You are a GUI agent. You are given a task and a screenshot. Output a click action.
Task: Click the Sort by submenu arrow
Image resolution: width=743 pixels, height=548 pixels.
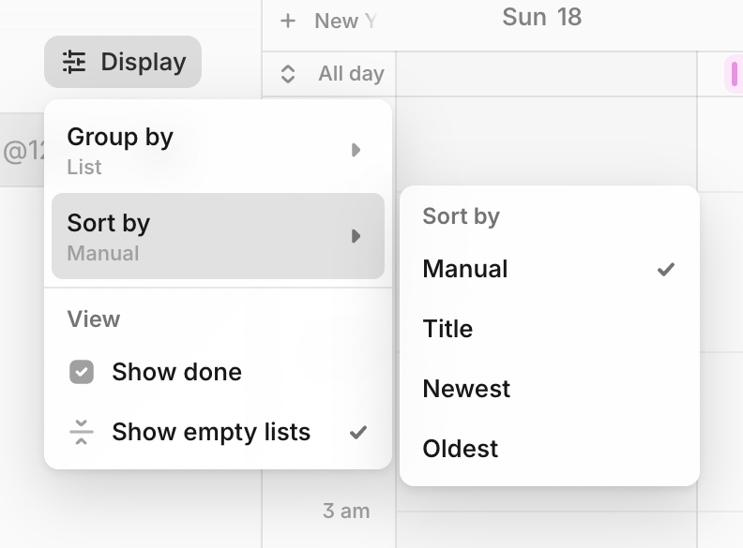[356, 236]
